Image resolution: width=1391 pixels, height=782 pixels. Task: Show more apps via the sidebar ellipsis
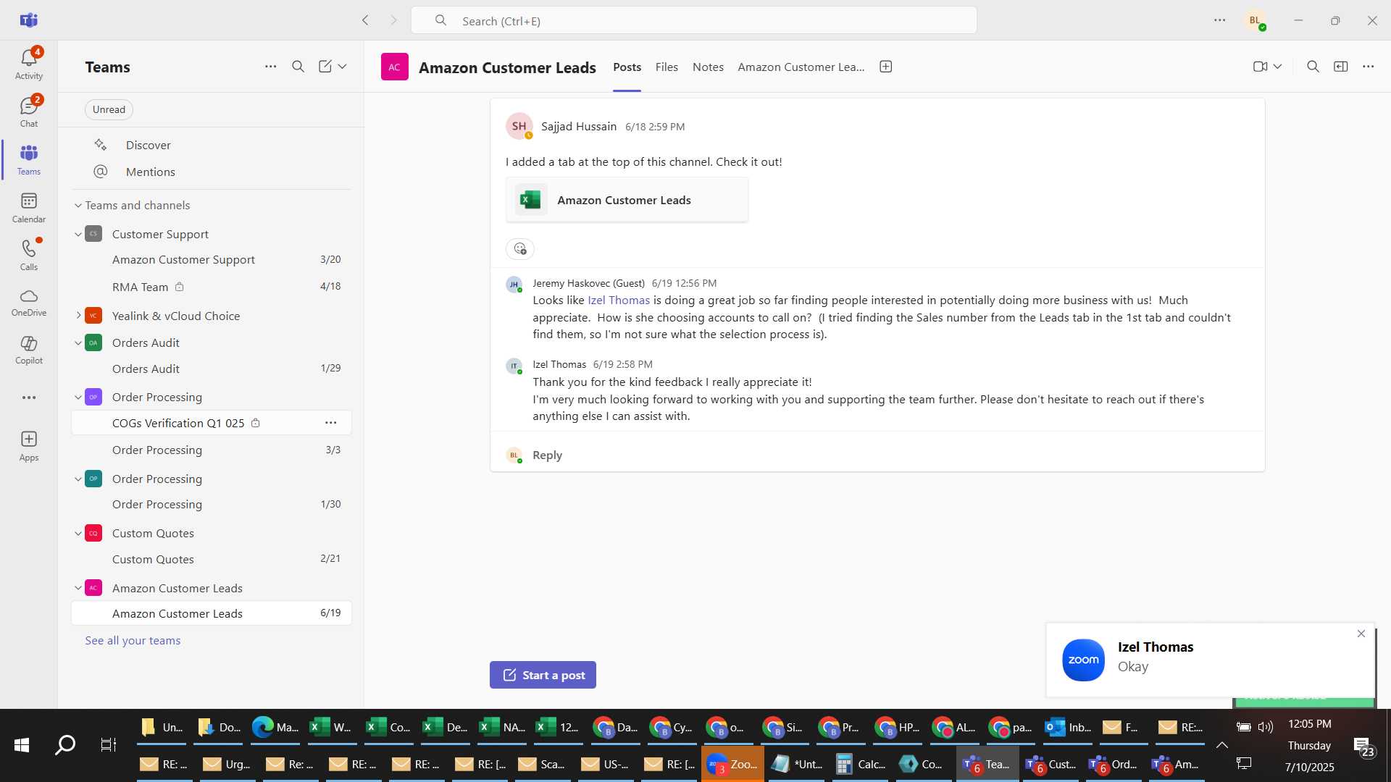click(29, 398)
